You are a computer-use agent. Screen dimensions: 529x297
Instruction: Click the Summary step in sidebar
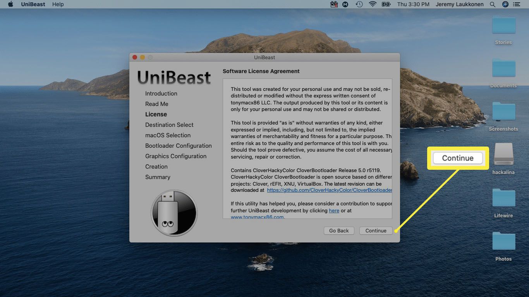158,177
